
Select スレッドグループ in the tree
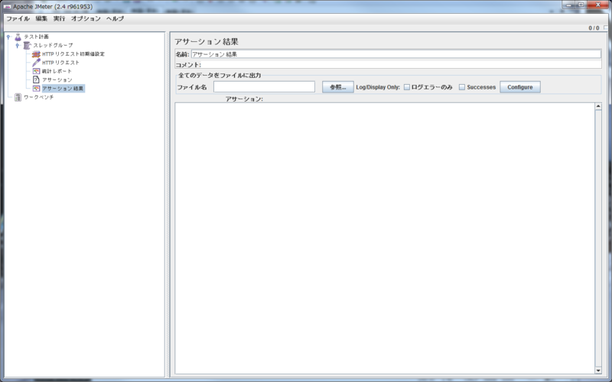[x=53, y=46]
